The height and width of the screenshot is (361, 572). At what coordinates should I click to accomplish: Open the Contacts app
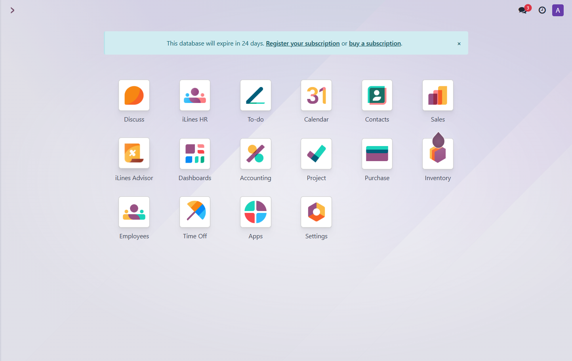tap(377, 95)
